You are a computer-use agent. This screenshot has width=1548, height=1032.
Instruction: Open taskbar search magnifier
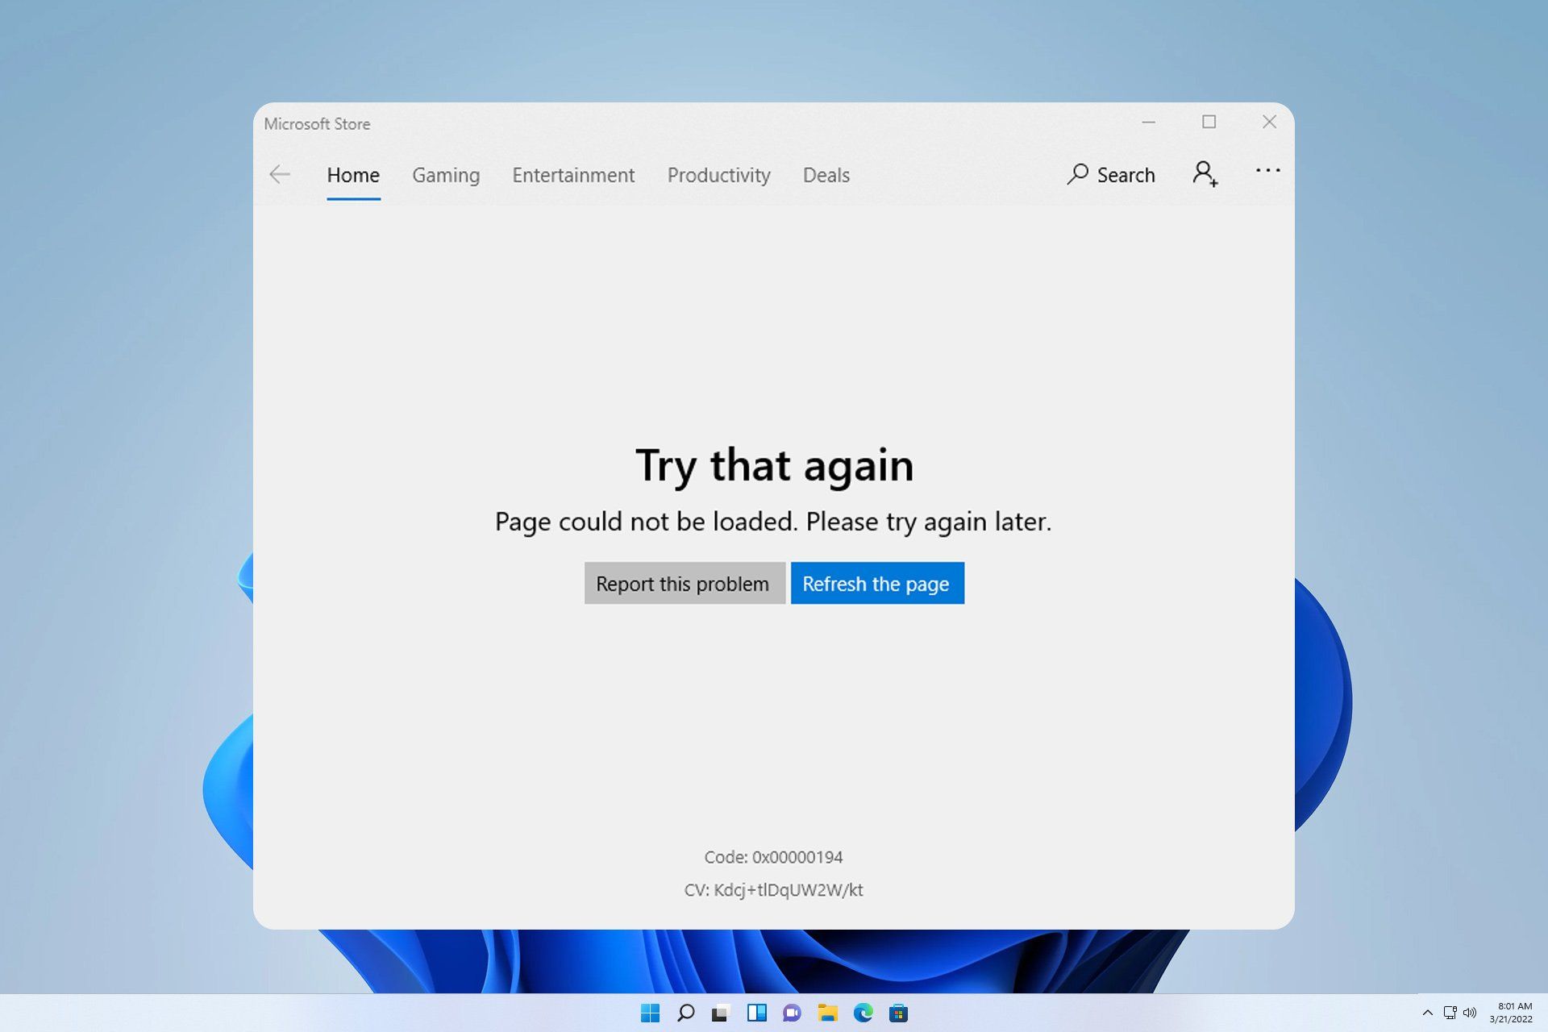point(685,1013)
